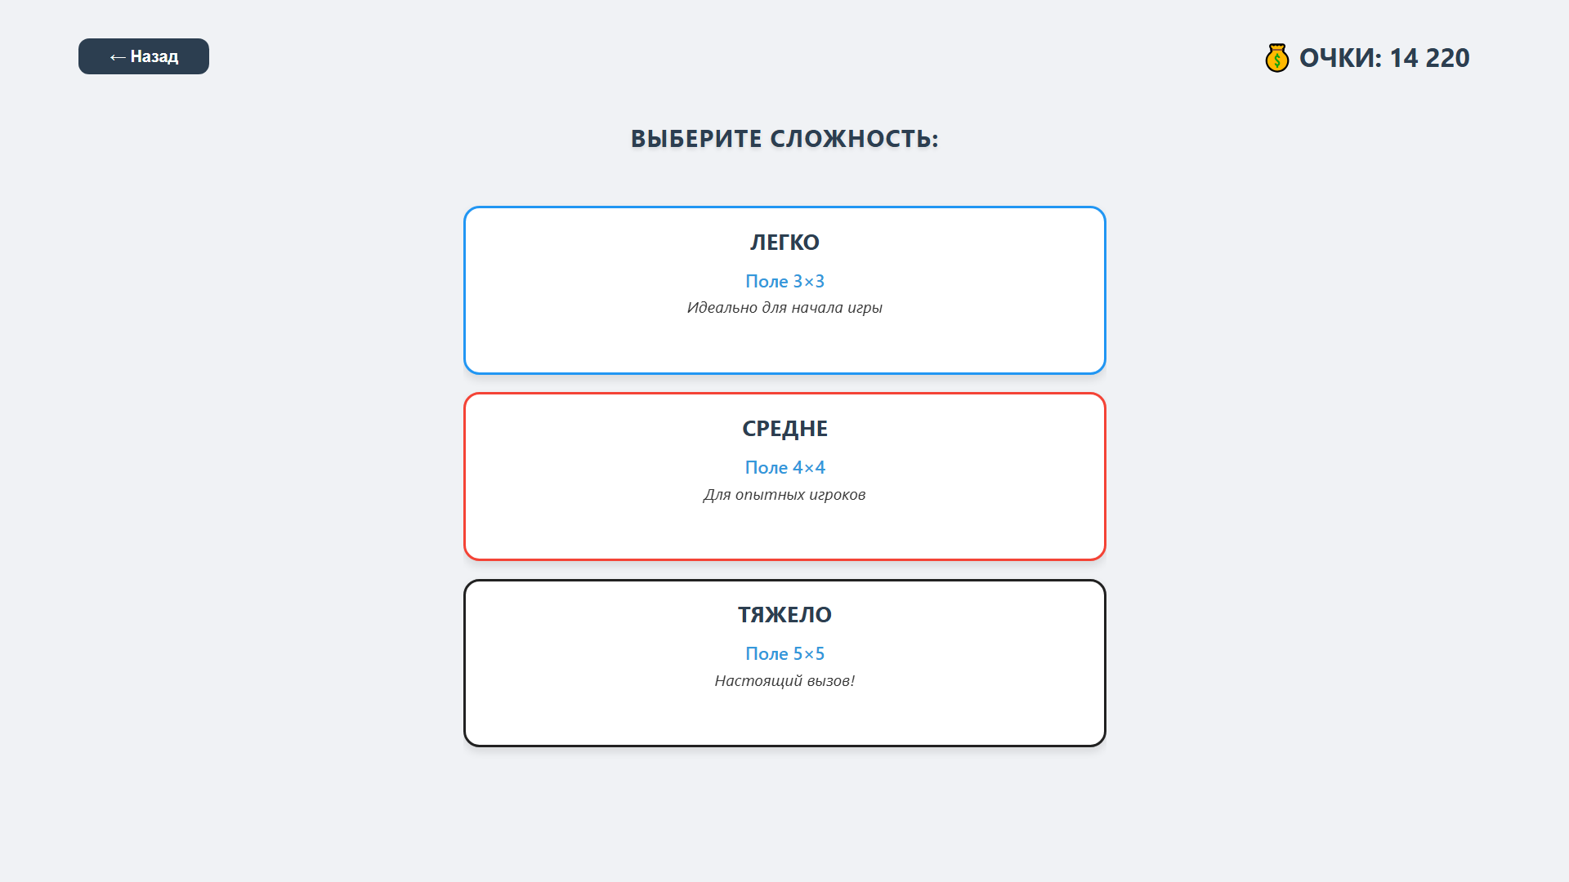Click the ЛЕГКО title text

[x=784, y=242]
